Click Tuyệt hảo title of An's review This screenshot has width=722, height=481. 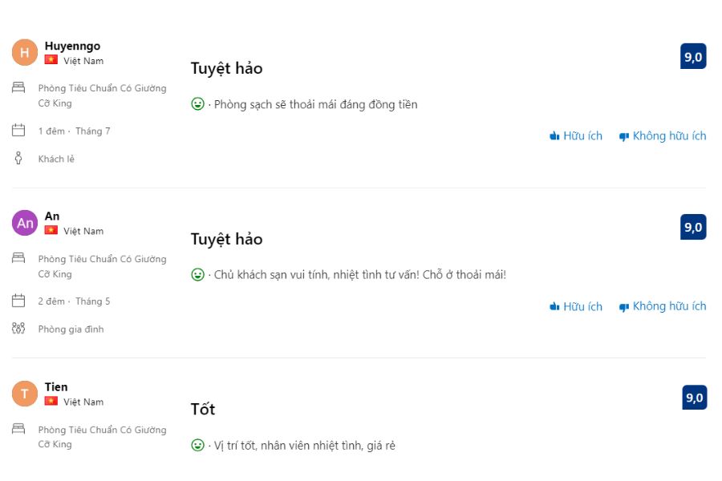226,239
